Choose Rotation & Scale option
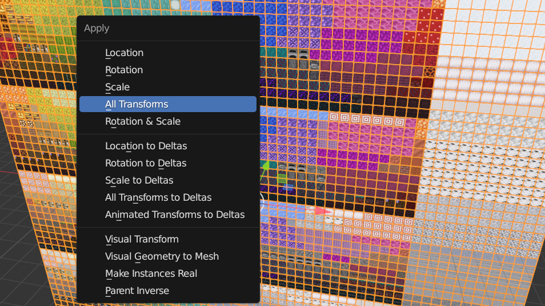The height and width of the screenshot is (306, 545). click(168, 121)
